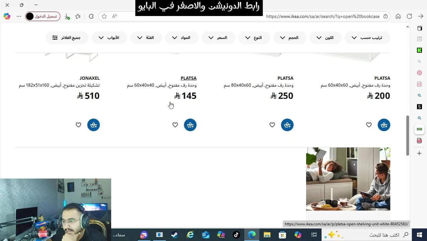The width and height of the screenshot is (427, 241).
Task: Add the 145 PLATSA 60x40x40 unit to cart
Action: (190, 125)
